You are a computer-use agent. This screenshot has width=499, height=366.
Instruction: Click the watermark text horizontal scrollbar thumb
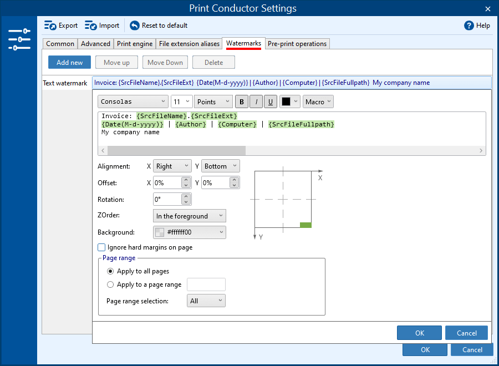point(176,150)
